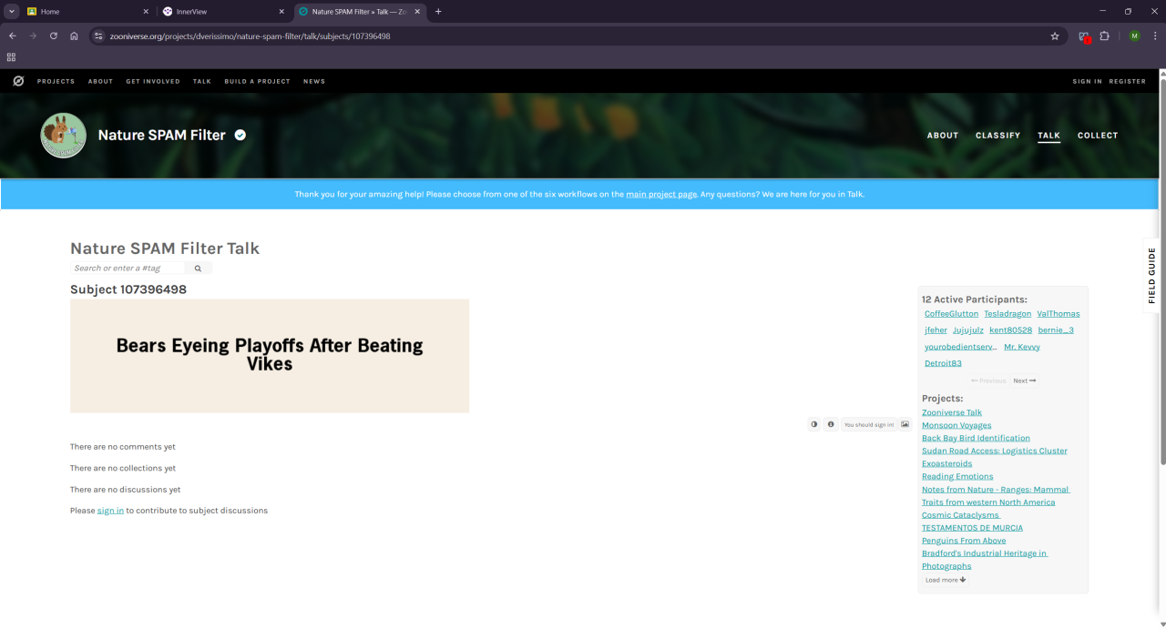Screen dimensions: 1166x629
Task: Open Build a Project menu item
Action: (x=257, y=81)
